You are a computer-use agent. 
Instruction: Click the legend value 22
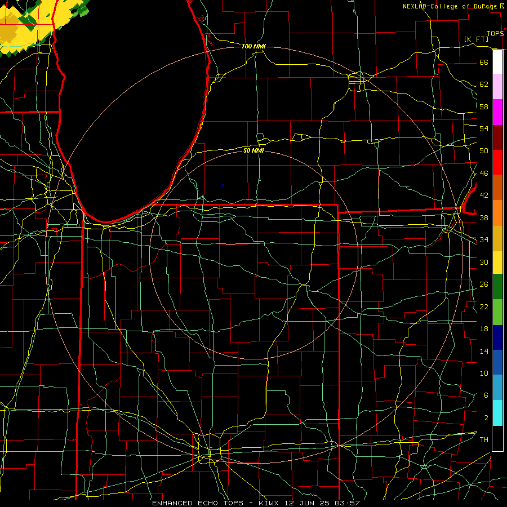[x=484, y=306]
